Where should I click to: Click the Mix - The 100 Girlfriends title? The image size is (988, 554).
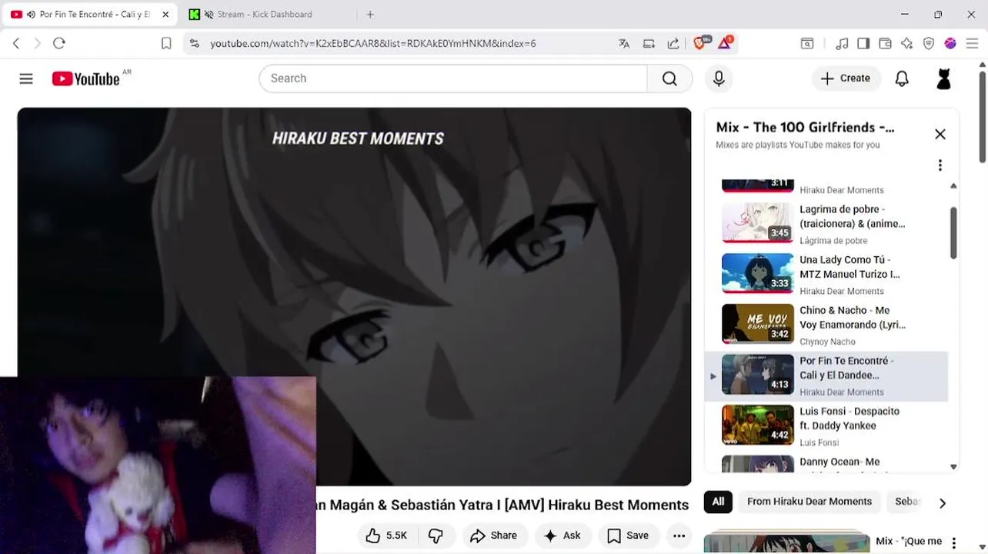pyautogui.click(x=805, y=127)
